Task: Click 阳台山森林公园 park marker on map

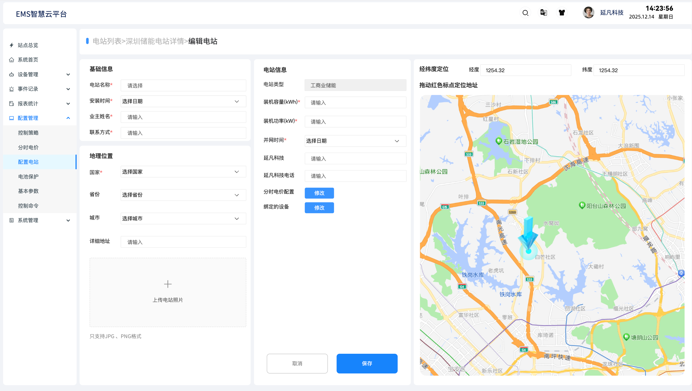Action: (x=582, y=205)
